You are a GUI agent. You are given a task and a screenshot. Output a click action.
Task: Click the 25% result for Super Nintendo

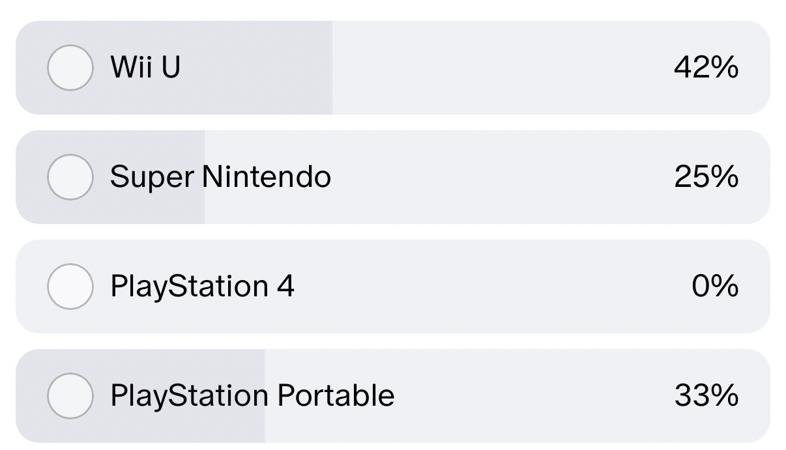(x=706, y=177)
